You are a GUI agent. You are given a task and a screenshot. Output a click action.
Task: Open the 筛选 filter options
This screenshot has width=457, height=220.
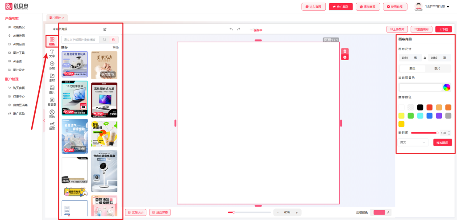(x=115, y=47)
